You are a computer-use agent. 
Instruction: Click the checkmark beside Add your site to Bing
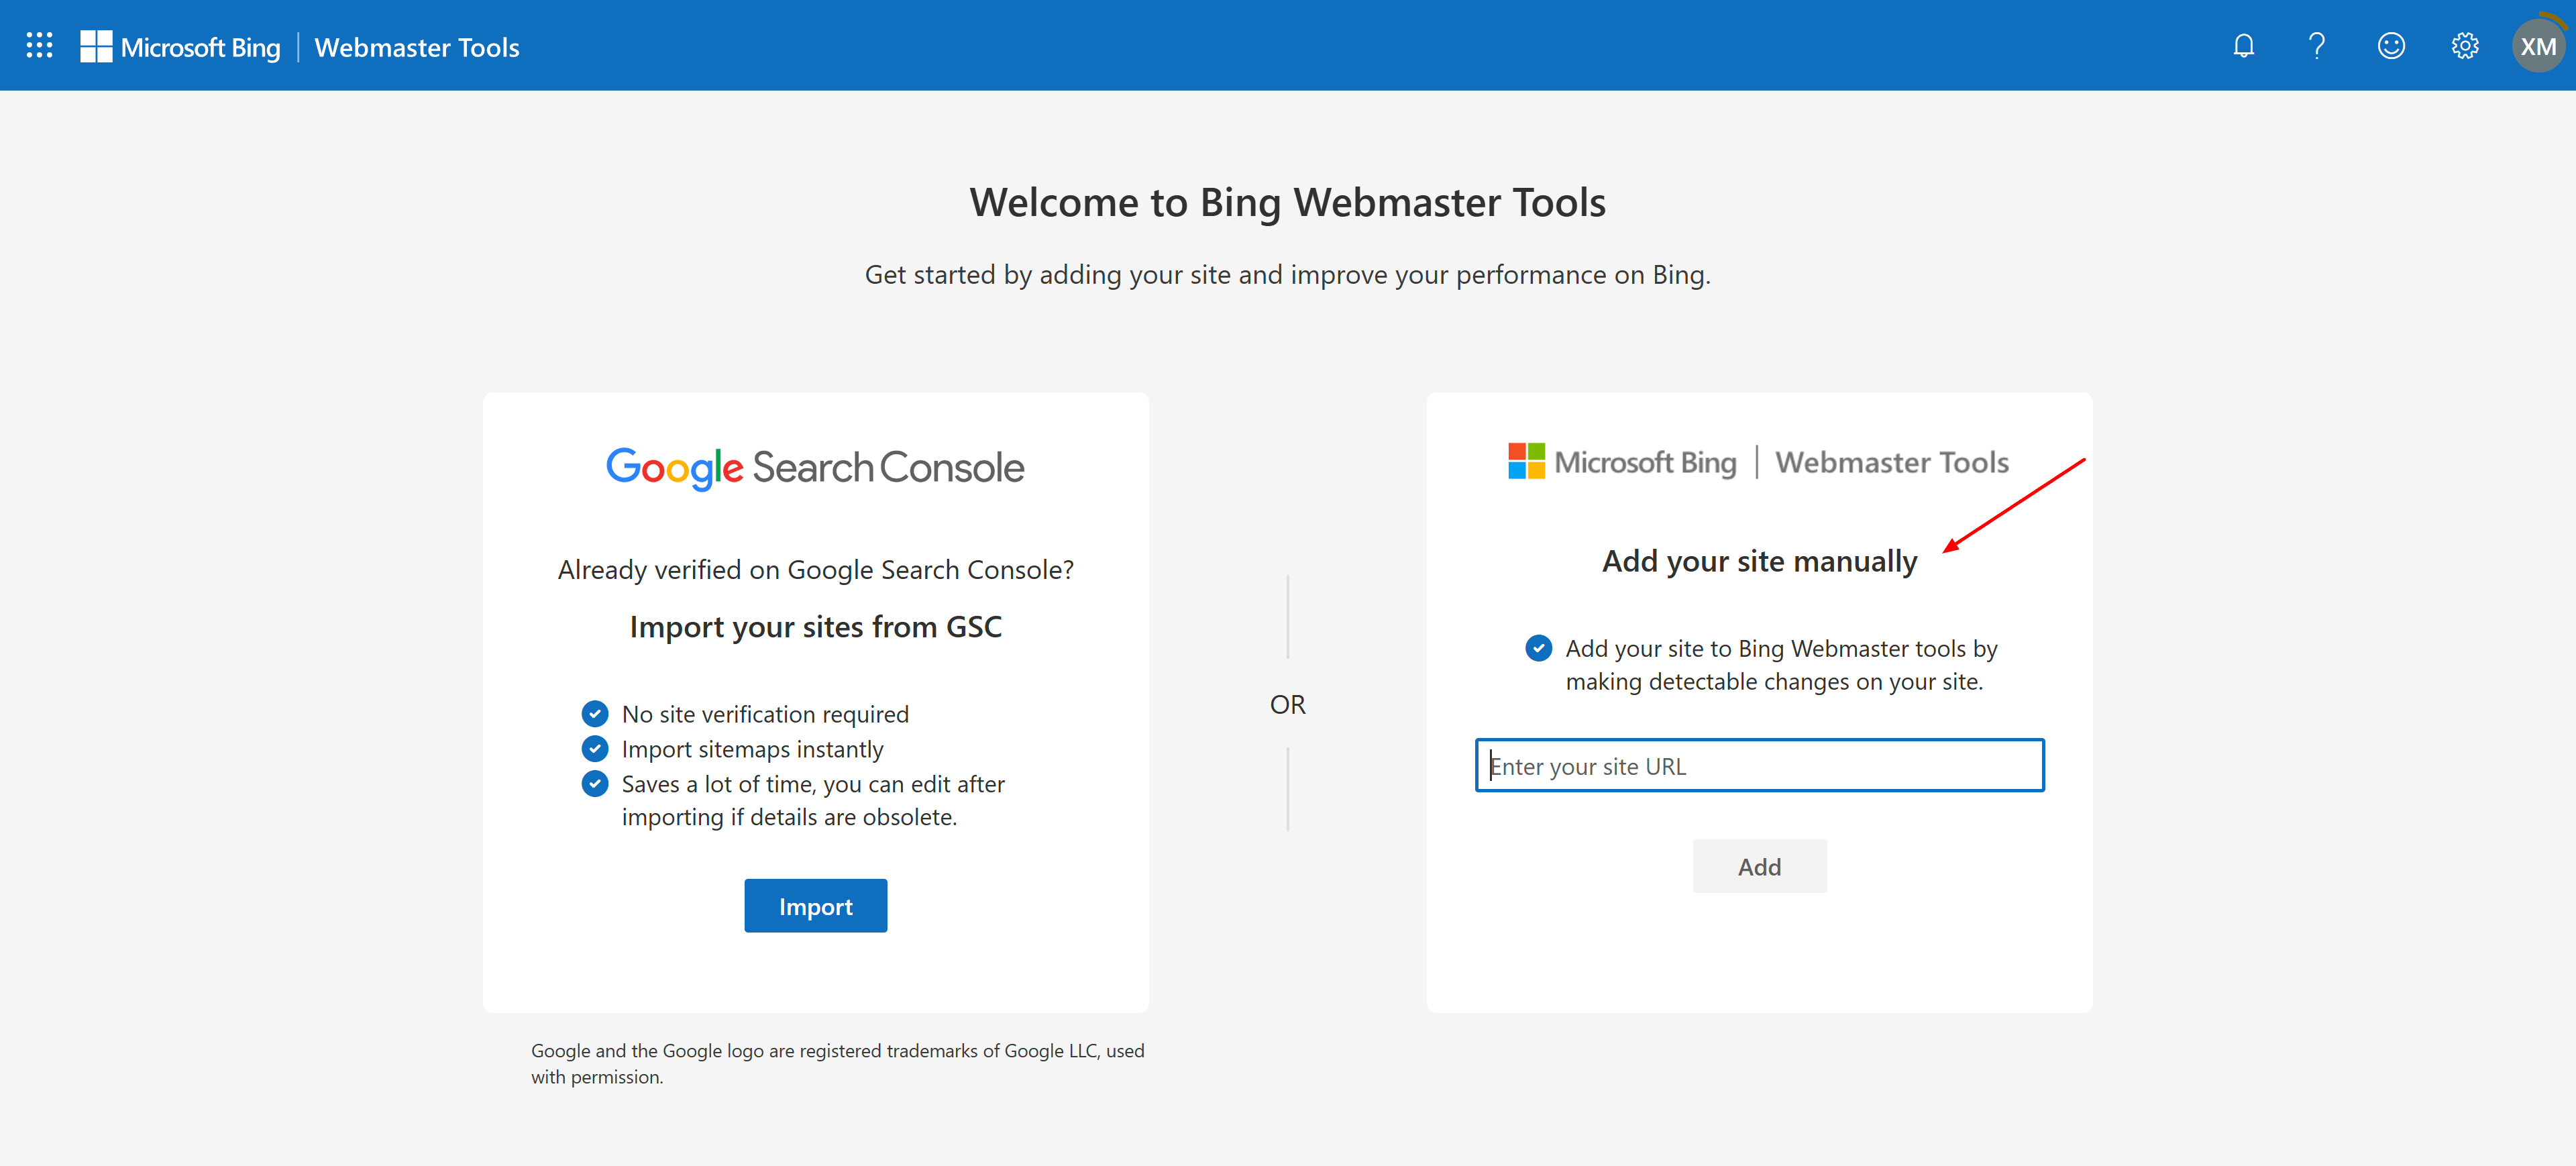(1538, 648)
